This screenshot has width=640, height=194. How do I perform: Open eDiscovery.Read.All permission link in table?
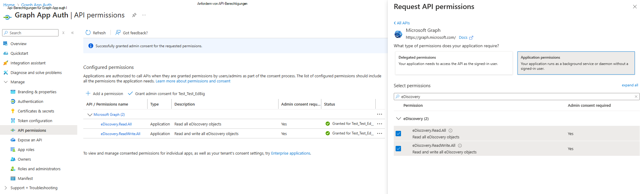point(116,124)
